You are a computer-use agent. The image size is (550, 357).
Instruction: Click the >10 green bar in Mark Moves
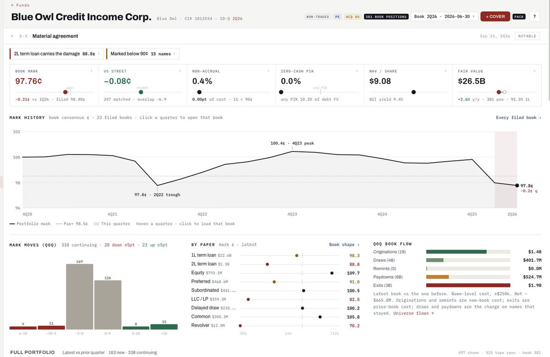point(164,327)
